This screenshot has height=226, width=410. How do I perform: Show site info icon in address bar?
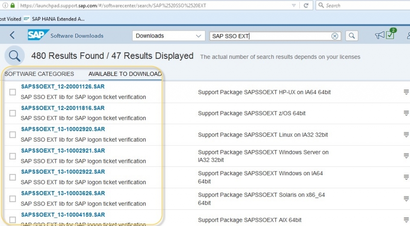[5, 5]
